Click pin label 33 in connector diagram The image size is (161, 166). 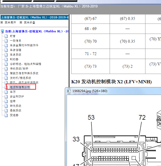click(x=76, y=139)
